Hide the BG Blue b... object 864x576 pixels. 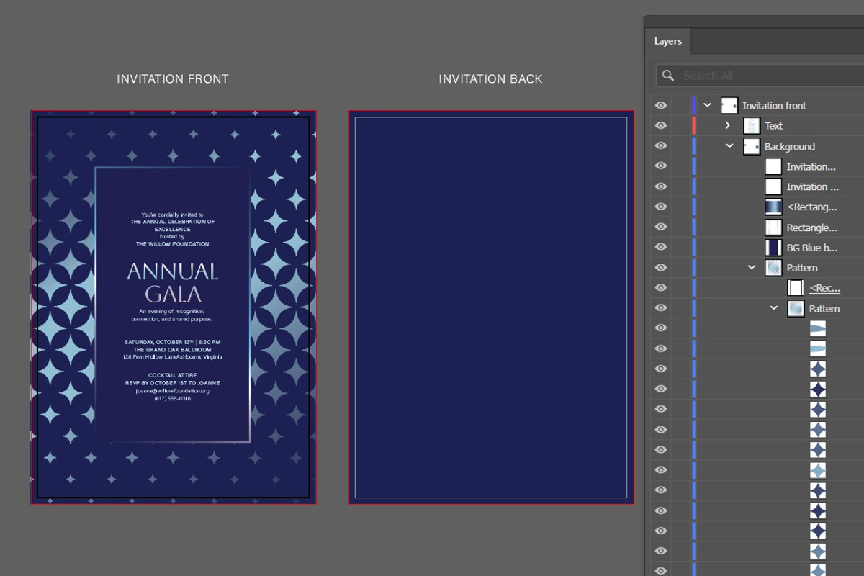pyautogui.click(x=660, y=248)
